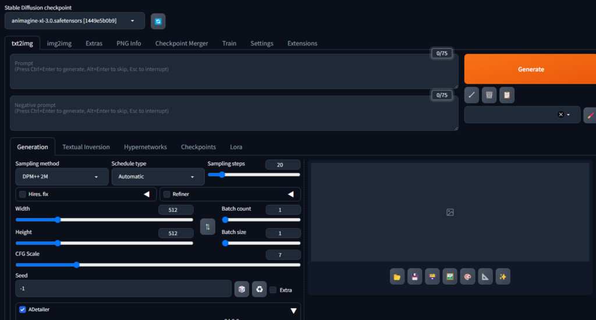
Task: Click the sparkles icon under the preview
Action: 503,277
